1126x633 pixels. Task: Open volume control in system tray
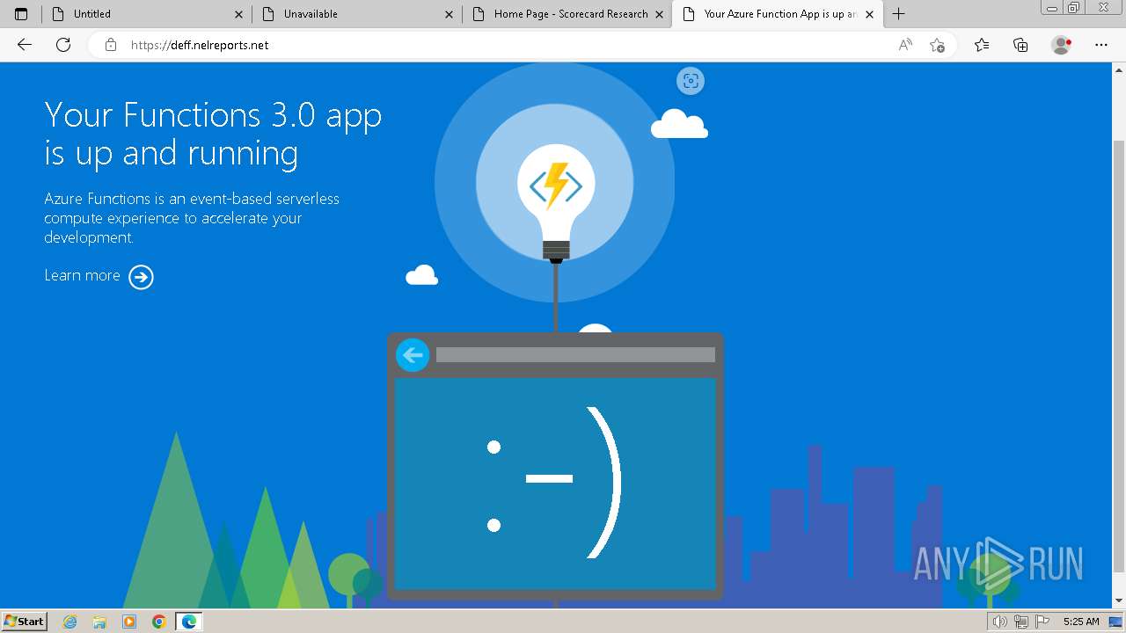[x=1000, y=622]
